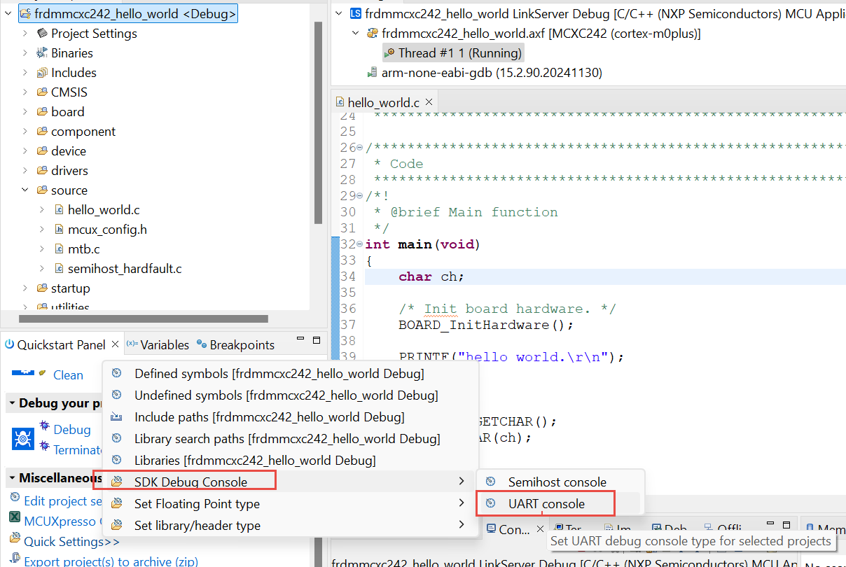Expand the Includes tree node
This screenshot has height=567, width=846.
(25, 72)
